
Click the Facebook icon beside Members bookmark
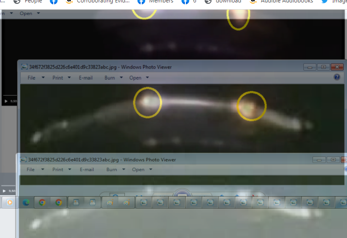pos(141,1)
